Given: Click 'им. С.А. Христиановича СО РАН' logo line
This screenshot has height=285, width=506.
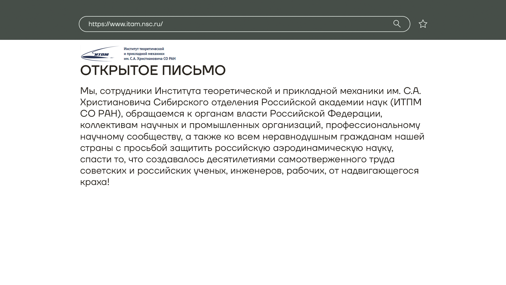Looking at the screenshot, I should (149, 59).
